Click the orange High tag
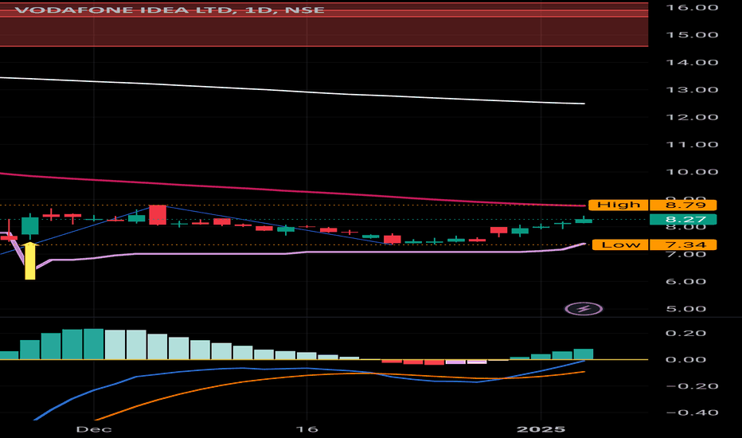The width and height of the screenshot is (742, 438). click(x=619, y=205)
